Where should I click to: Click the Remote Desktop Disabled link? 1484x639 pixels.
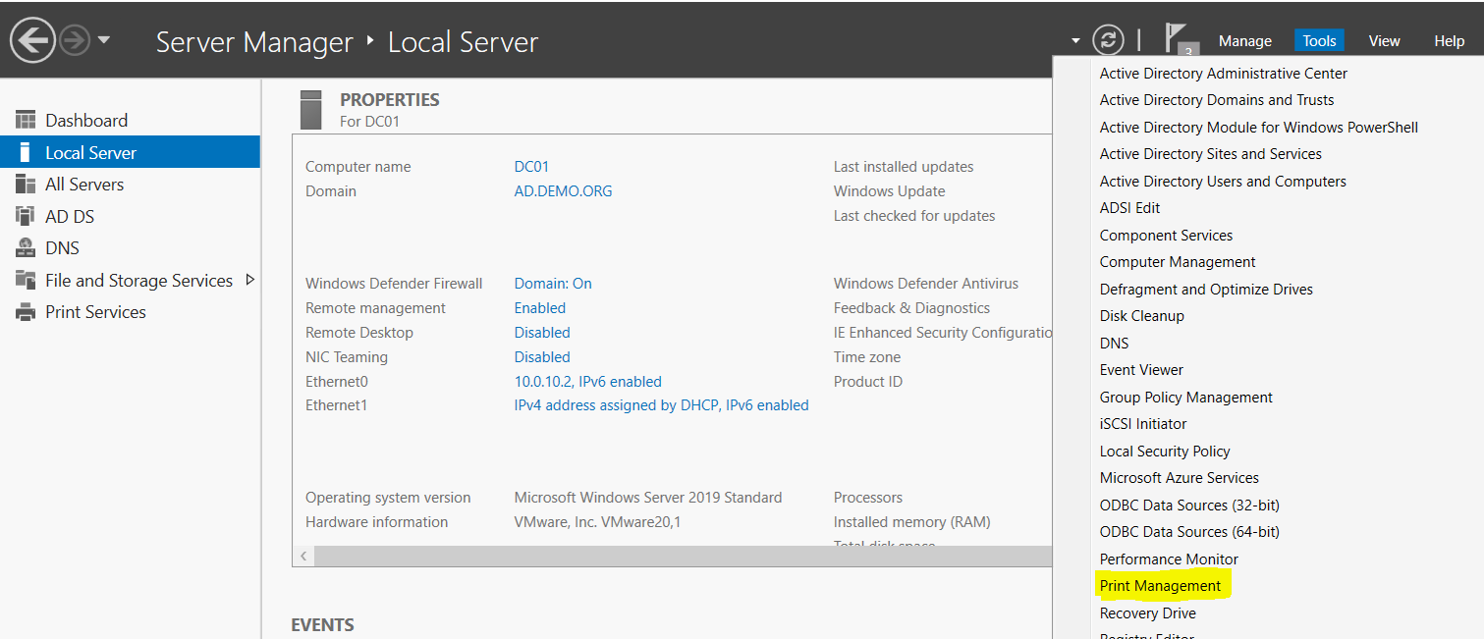[x=542, y=333]
